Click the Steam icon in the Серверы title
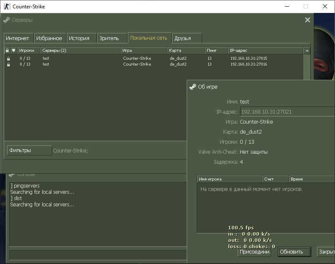The image size is (335, 264). click(7, 20)
